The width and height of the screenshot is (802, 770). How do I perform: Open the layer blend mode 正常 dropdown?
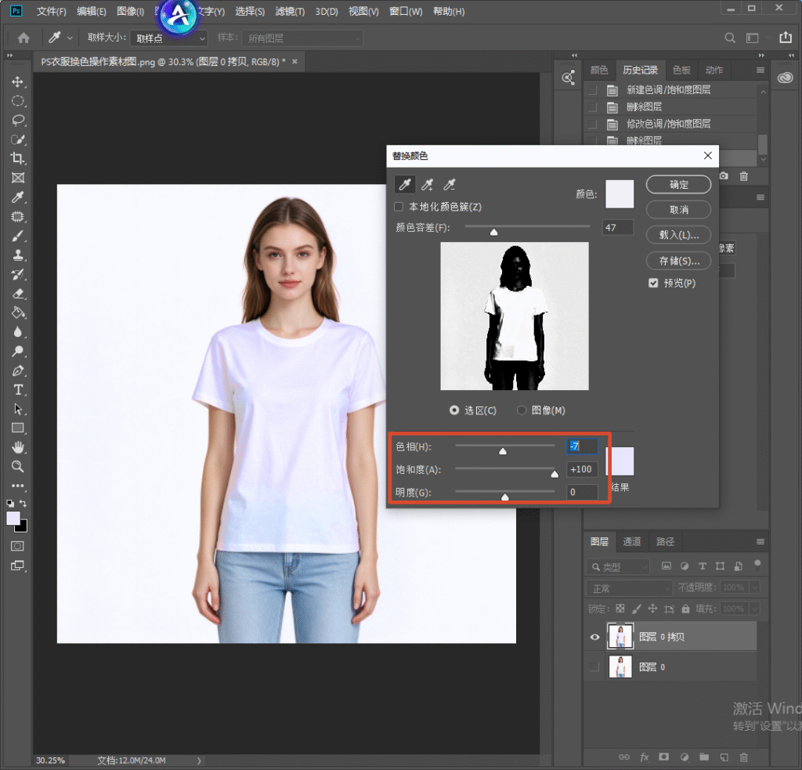pyautogui.click(x=629, y=588)
